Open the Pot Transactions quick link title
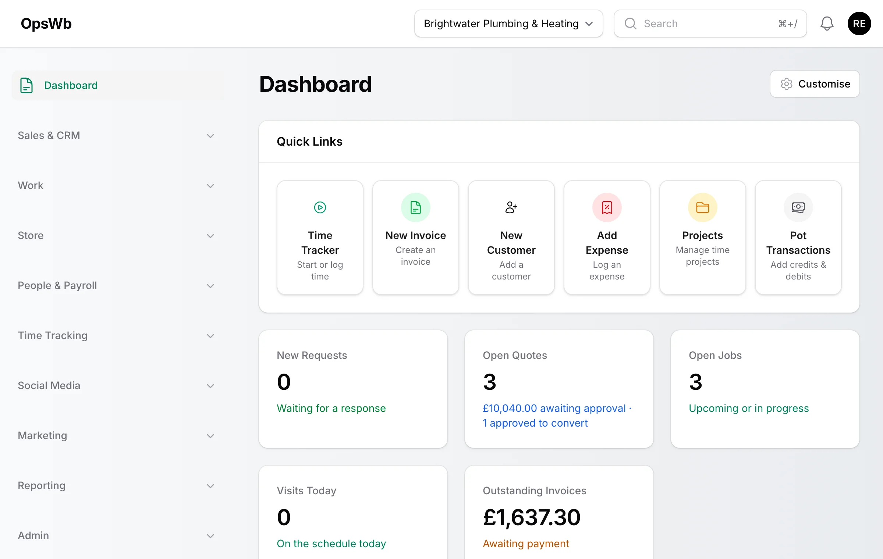Viewport: 883px width, 559px height. [x=798, y=243]
